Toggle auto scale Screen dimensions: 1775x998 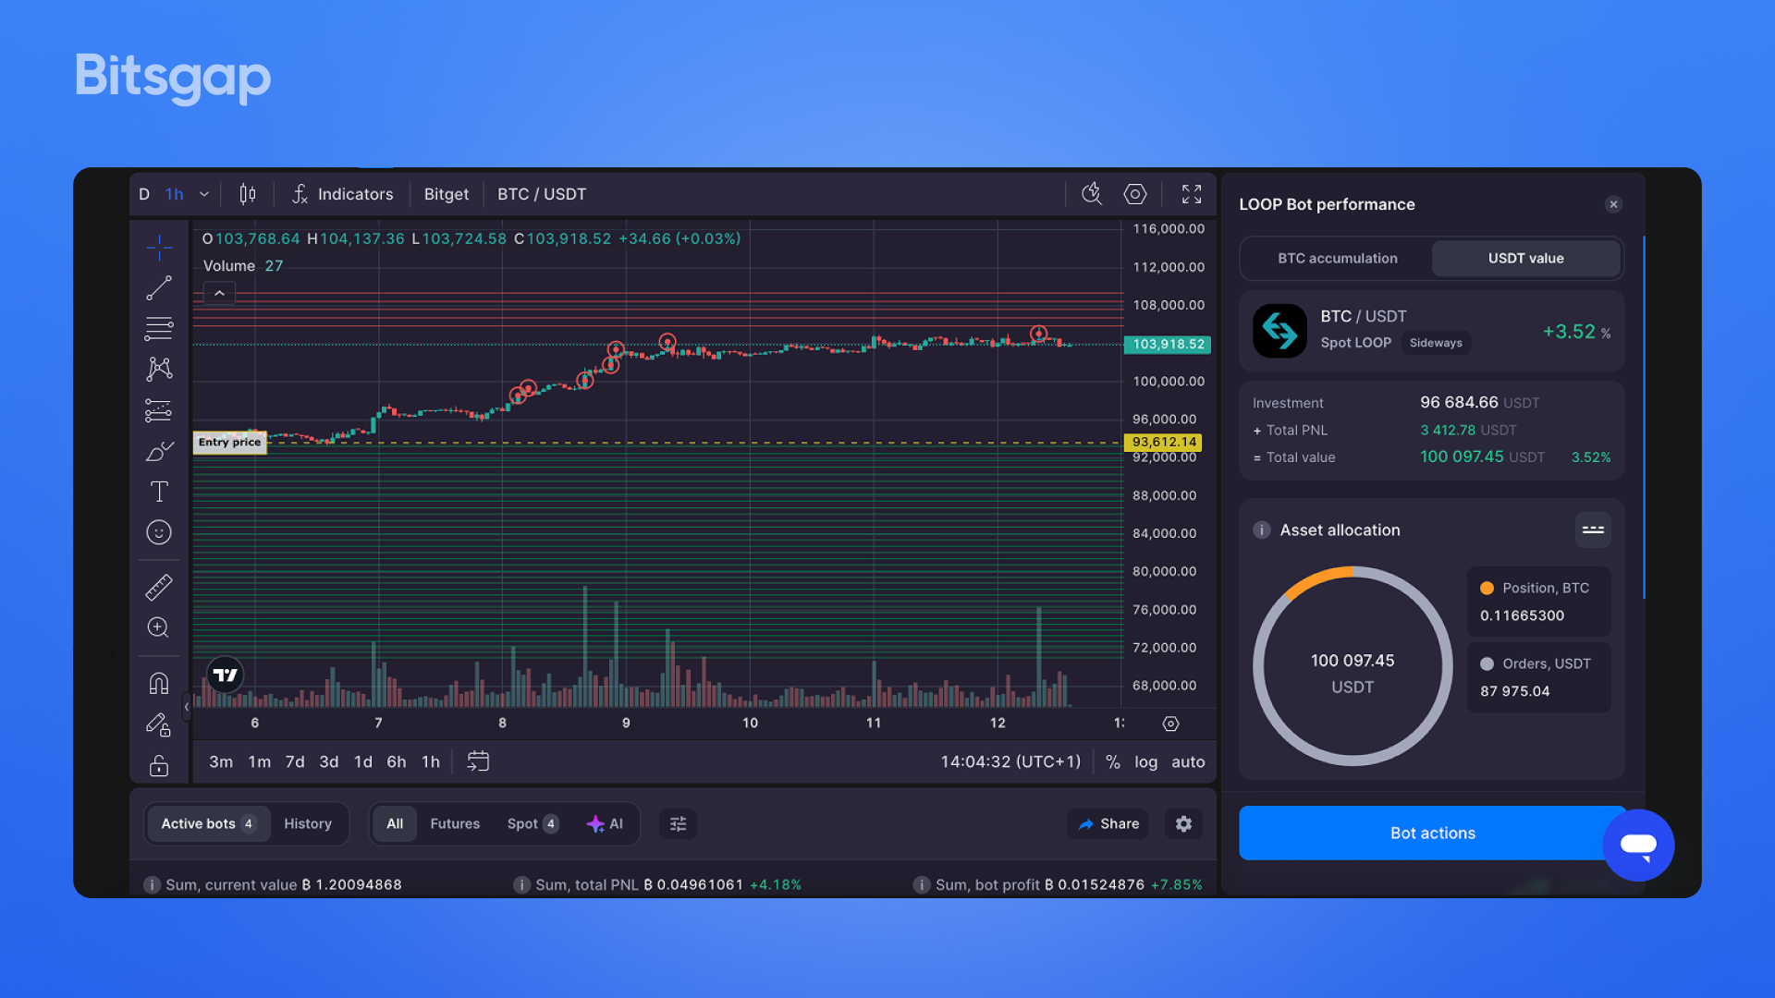1188,762
